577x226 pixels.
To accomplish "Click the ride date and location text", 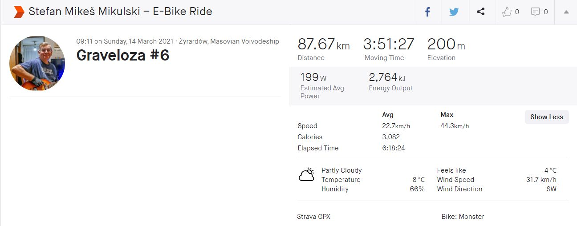I will (x=178, y=41).
